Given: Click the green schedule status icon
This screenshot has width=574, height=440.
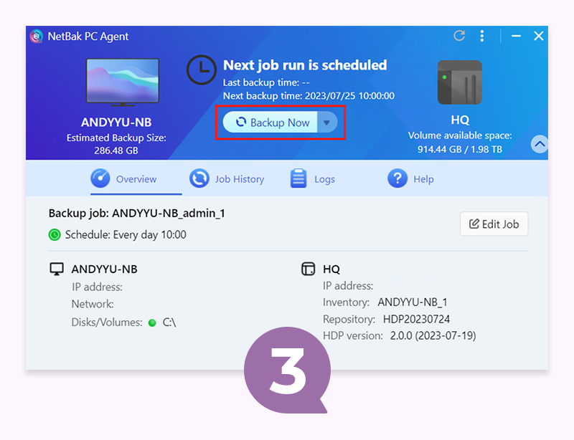Looking at the screenshot, I should (x=55, y=234).
